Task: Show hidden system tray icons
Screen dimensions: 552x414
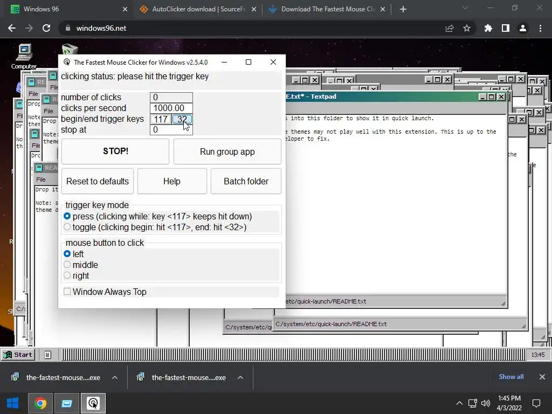Action: 459,403
